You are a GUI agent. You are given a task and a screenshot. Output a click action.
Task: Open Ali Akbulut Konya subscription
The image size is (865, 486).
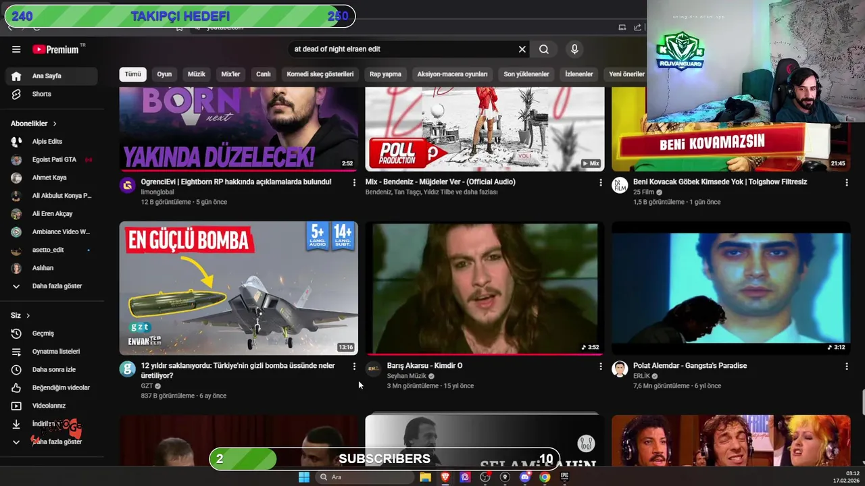point(51,196)
